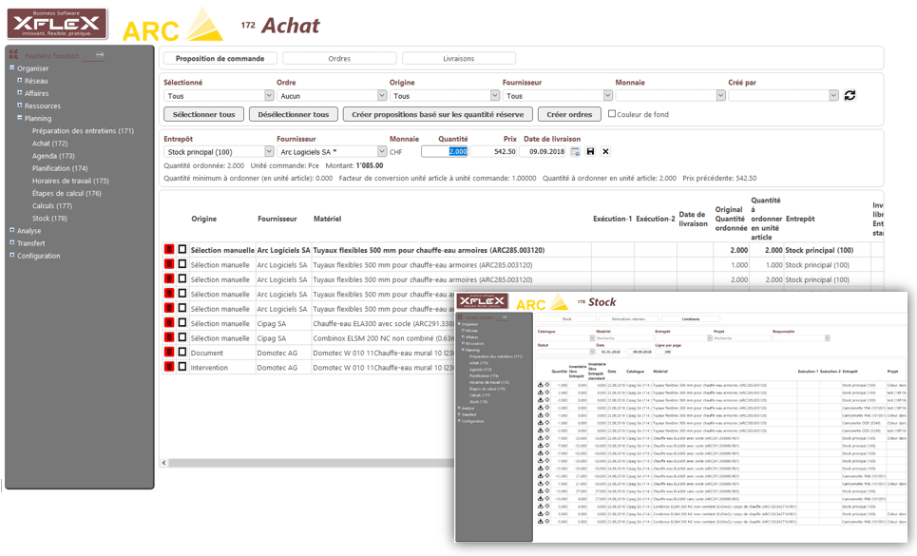Open Calculs (177) in sidebar

coord(52,206)
